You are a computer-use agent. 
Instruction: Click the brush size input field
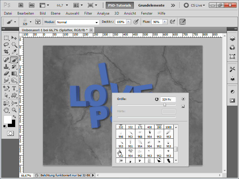point(168,99)
